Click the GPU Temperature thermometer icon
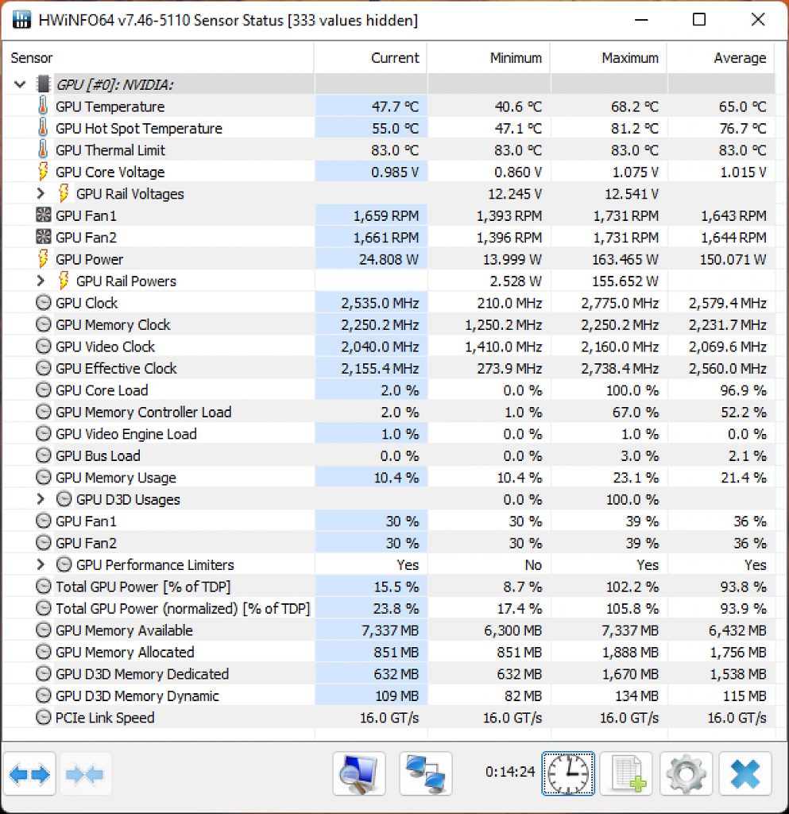The image size is (789, 814). [x=43, y=106]
